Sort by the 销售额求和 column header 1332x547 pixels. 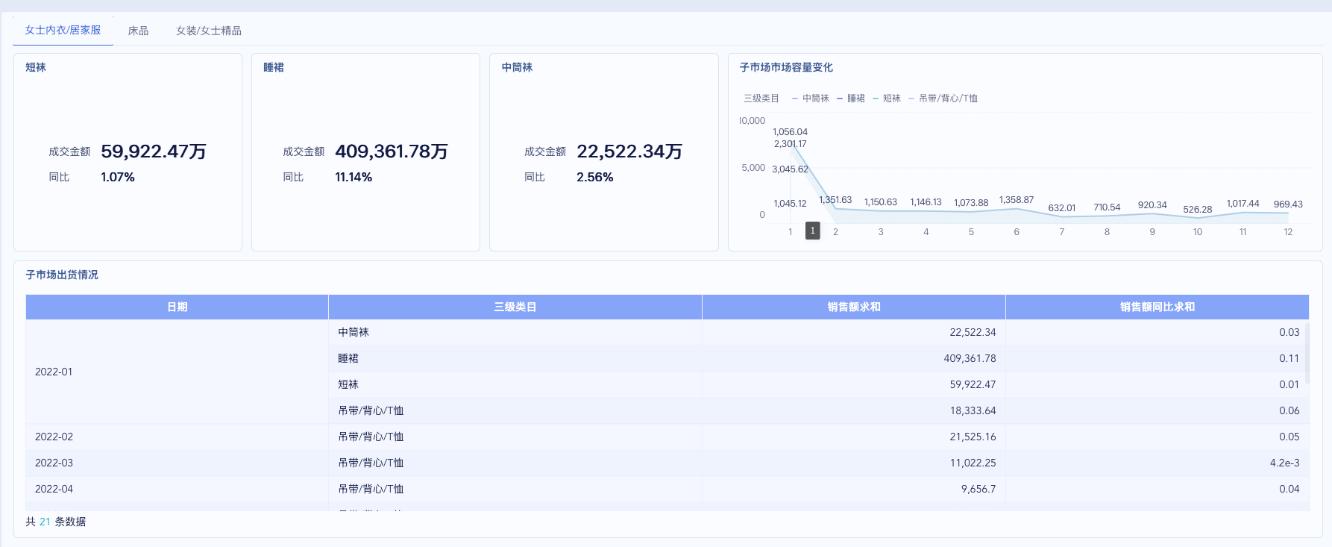854,307
